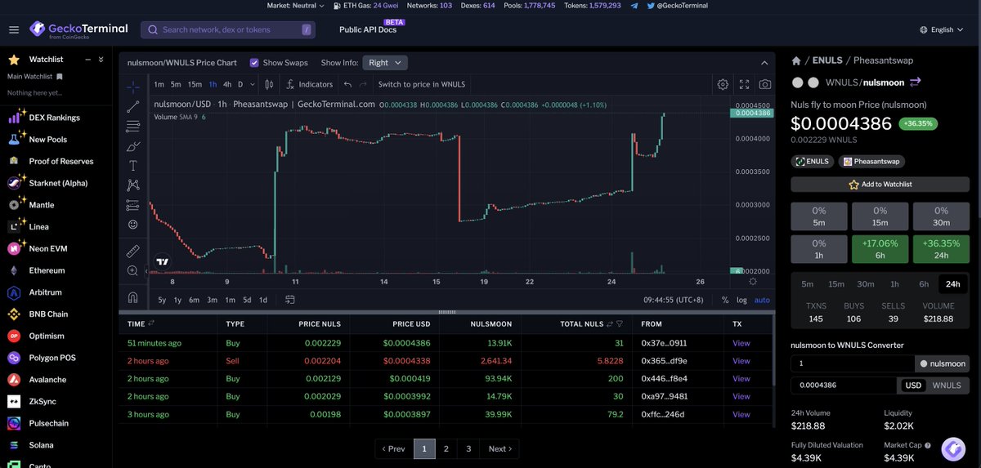Viewport: 981px width, 468px height.
Task: Open the Pheasantswap dex tag
Action: pos(871,162)
